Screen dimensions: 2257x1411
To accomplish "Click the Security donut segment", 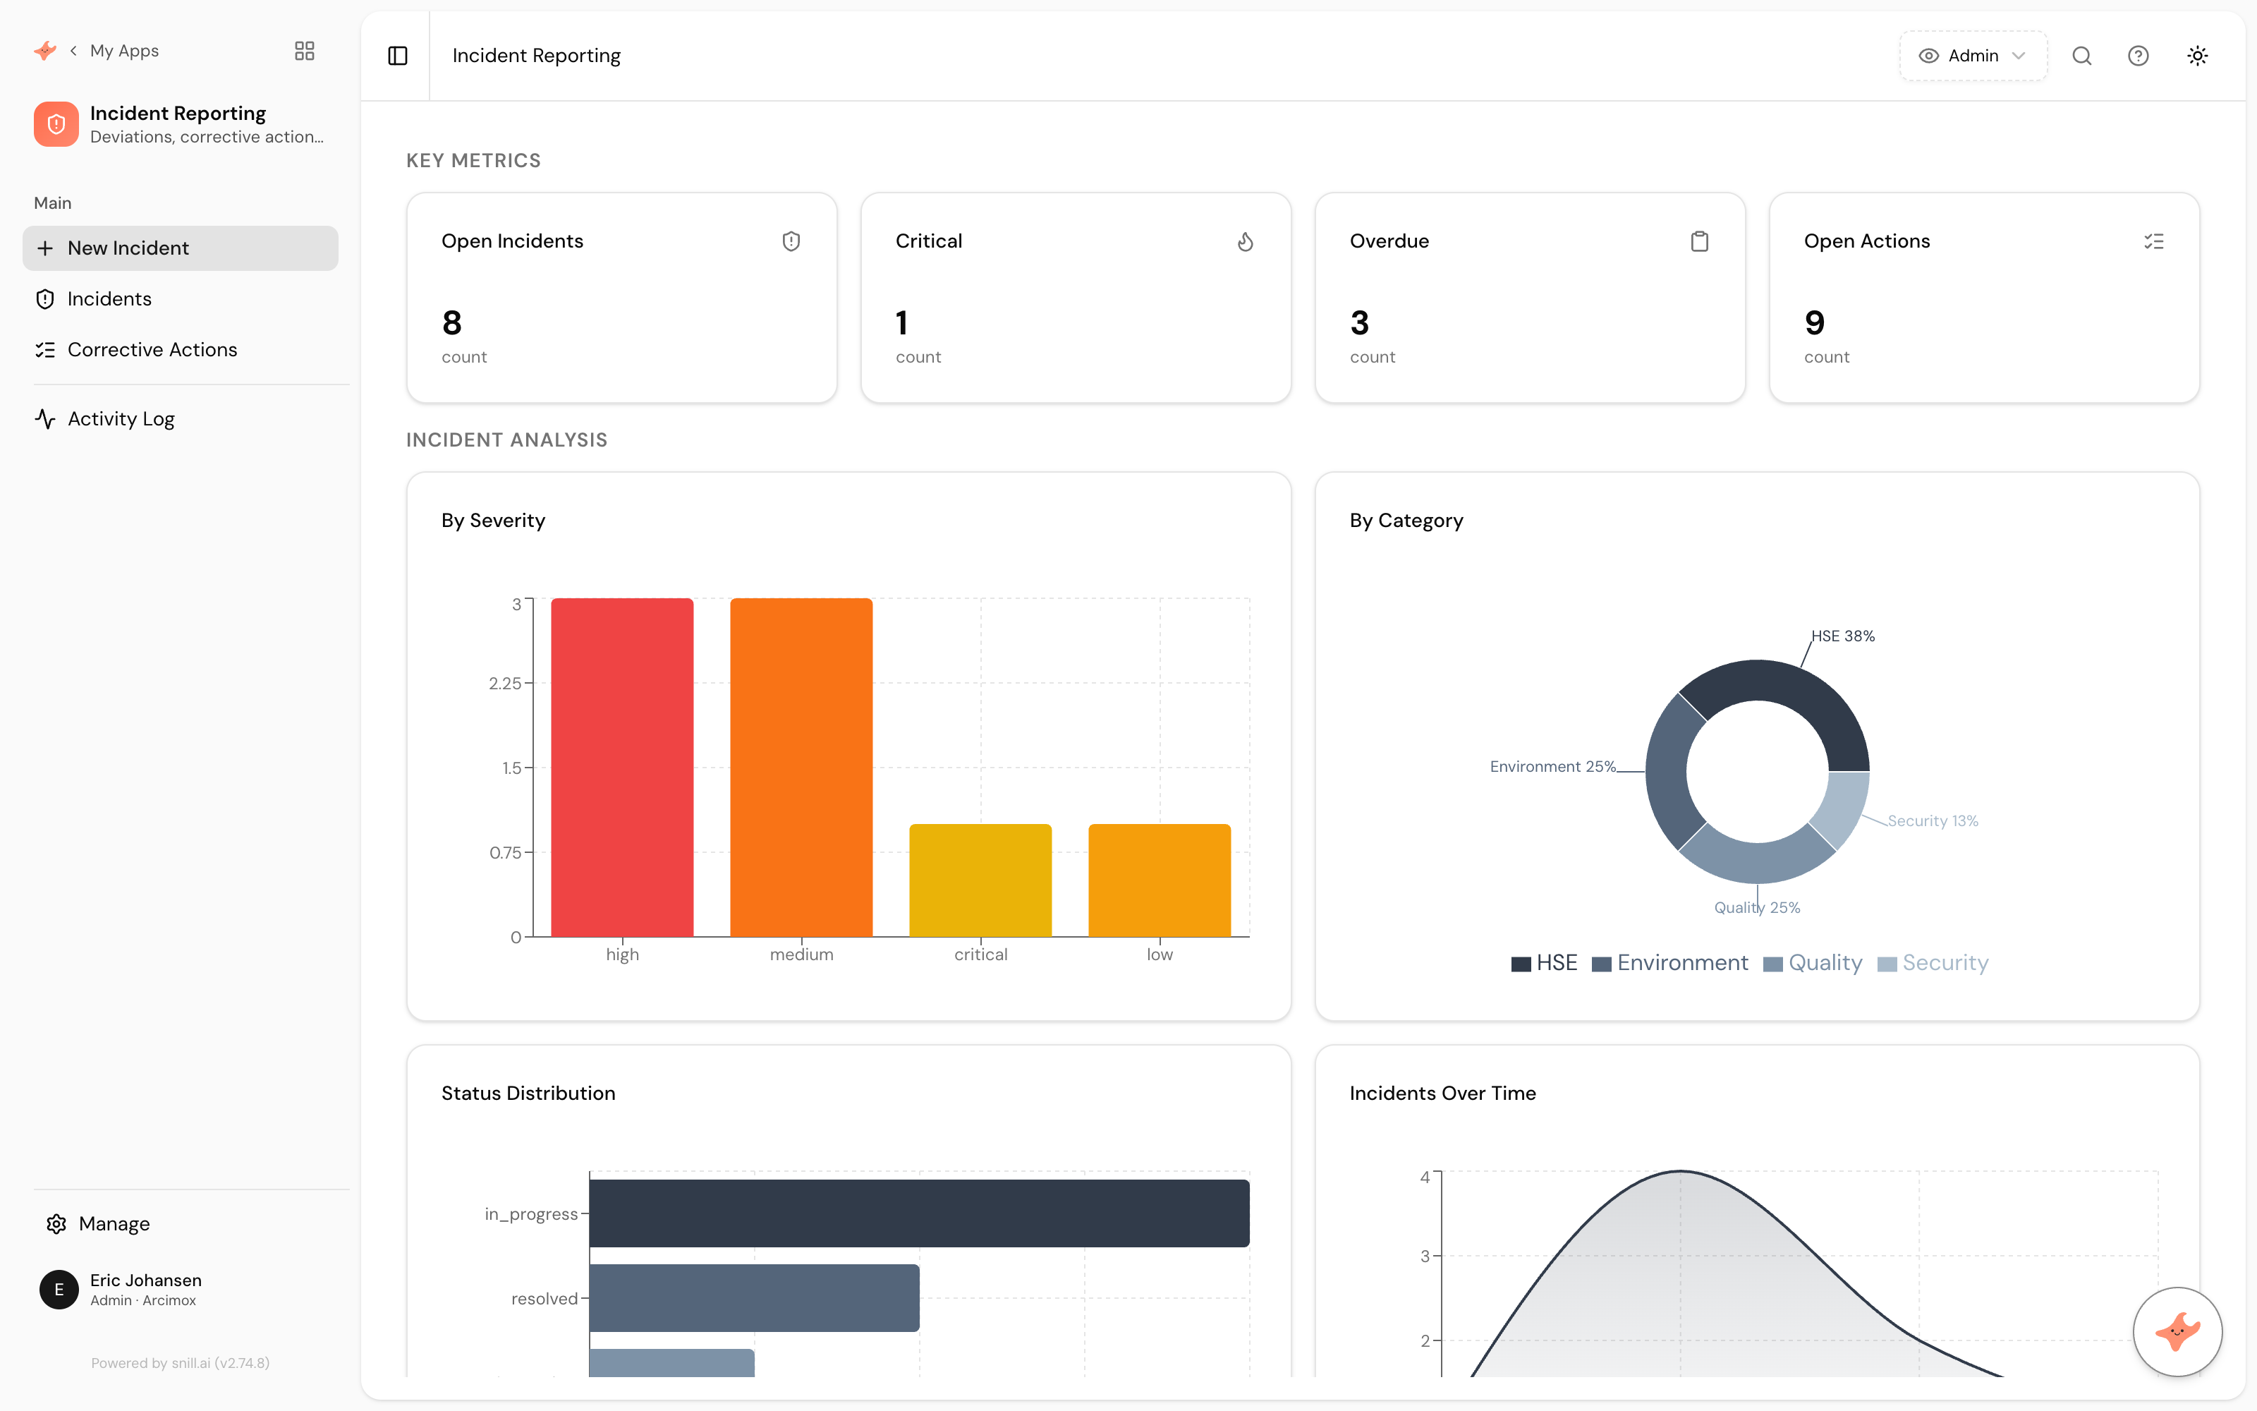I will (1842, 809).
